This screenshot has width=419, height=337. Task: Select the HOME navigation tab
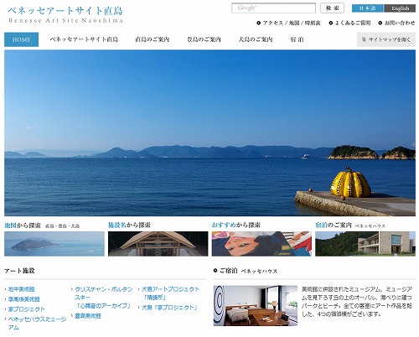point(22,39)
